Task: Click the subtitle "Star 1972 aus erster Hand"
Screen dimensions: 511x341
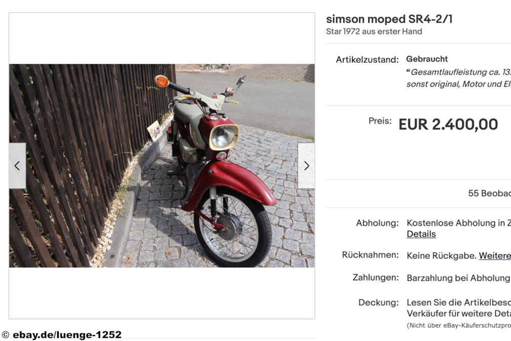Action: (374, 31)
